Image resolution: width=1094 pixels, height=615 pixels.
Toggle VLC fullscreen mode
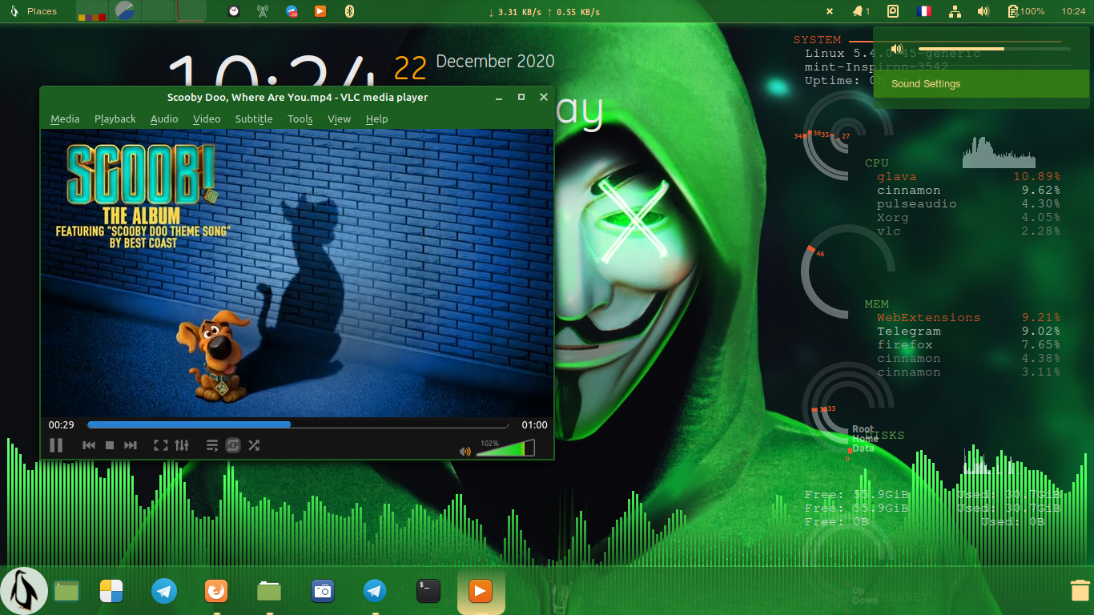160,445
